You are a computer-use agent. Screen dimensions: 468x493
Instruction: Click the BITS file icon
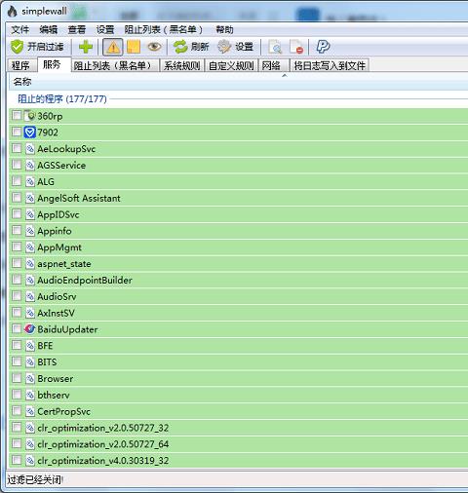point(30,361)
